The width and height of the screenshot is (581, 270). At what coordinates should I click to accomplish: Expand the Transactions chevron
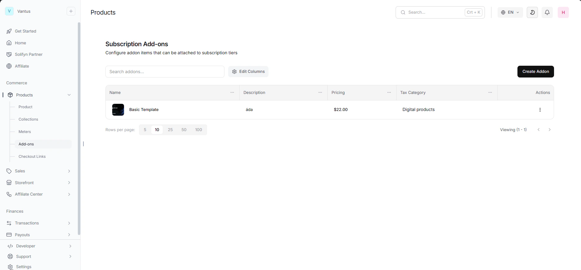69,223
